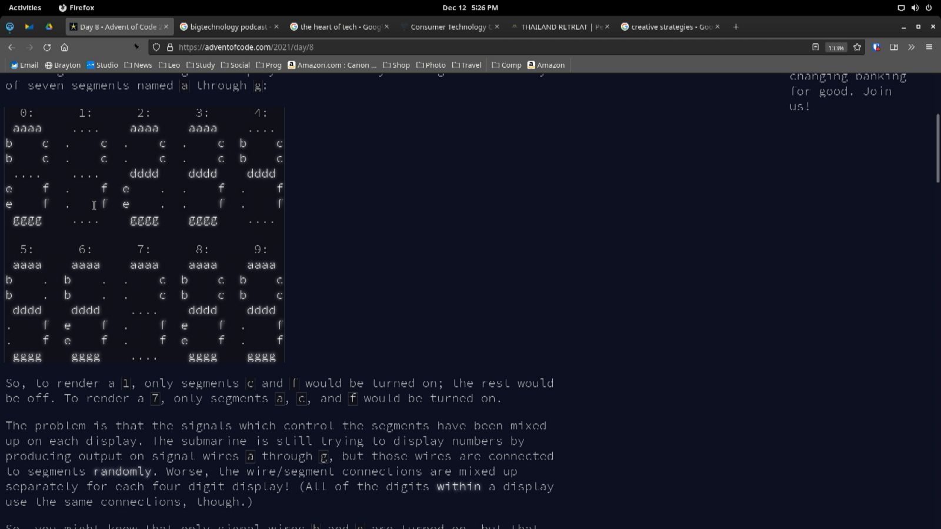
Task: Reload the Advent of Code page
Action: (x=46, y=48)
